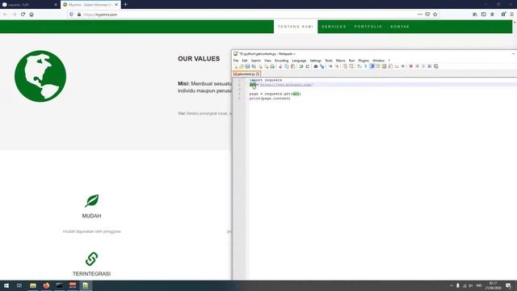517x291 pixels.
Task: Click Notepad++ Redo icon
Action: point(307,66)
